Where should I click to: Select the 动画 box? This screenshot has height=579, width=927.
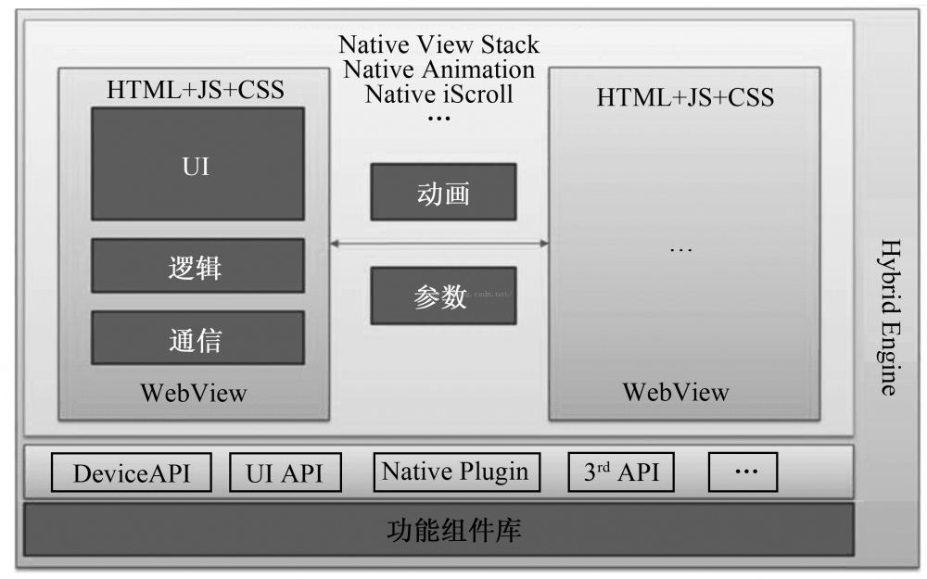(x=443, y=192)
